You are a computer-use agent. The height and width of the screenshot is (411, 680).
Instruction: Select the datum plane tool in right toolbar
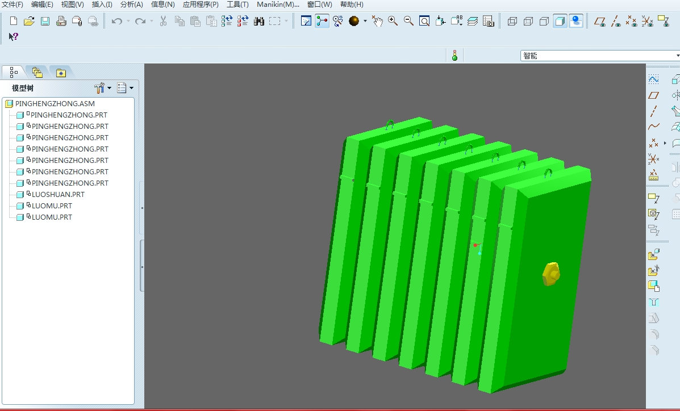click(x=654, y=95)
